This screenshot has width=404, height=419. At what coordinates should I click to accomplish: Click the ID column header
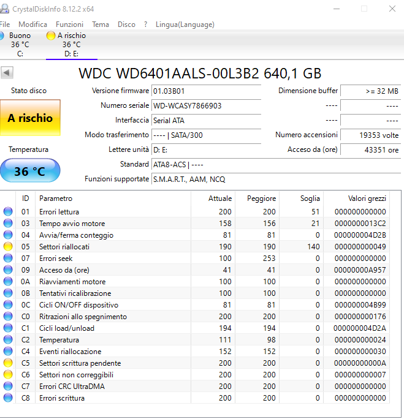pos(25,198)
